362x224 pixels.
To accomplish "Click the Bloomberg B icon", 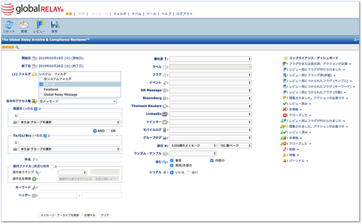I will pos(165,98).
